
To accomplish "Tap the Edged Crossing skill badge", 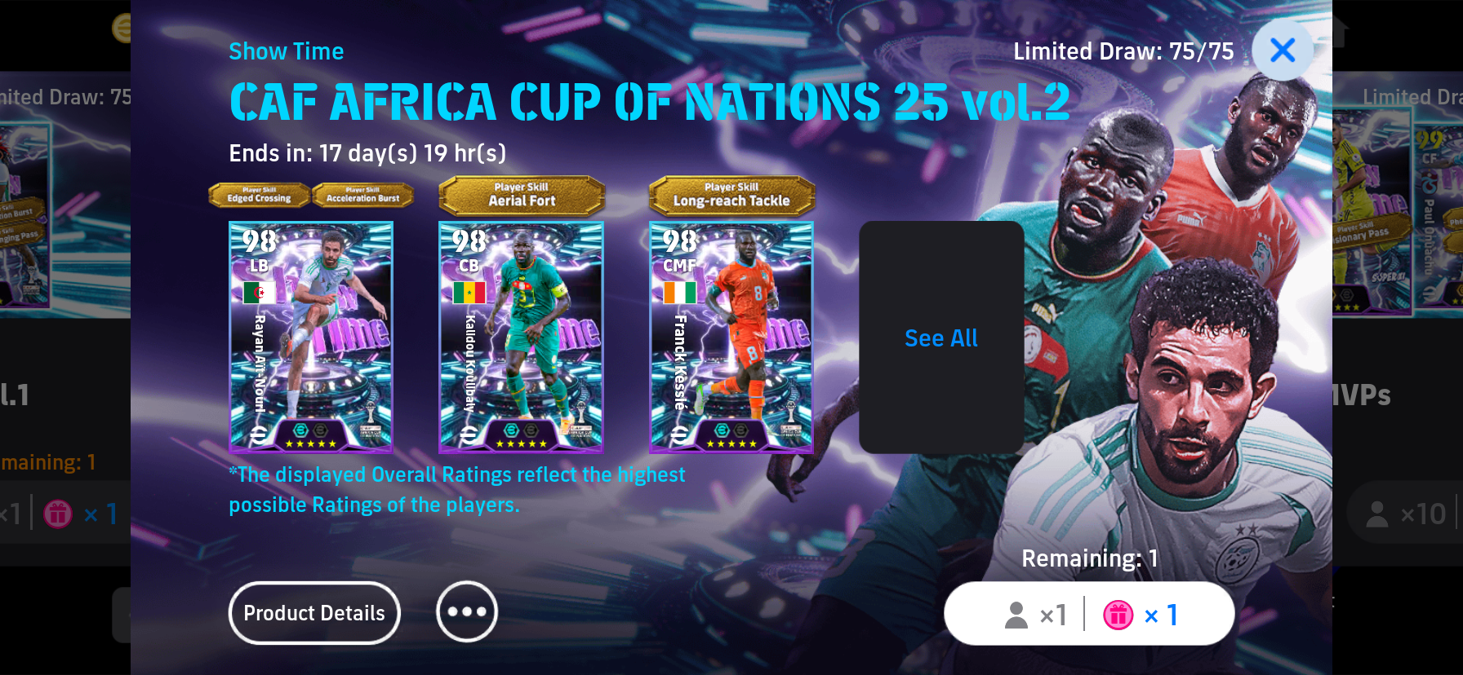I will [x=259, y=195].
